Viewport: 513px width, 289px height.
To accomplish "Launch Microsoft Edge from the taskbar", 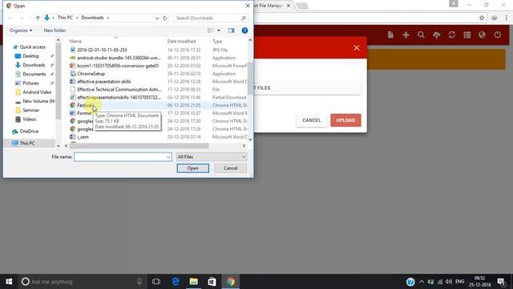I will [176, 282].
